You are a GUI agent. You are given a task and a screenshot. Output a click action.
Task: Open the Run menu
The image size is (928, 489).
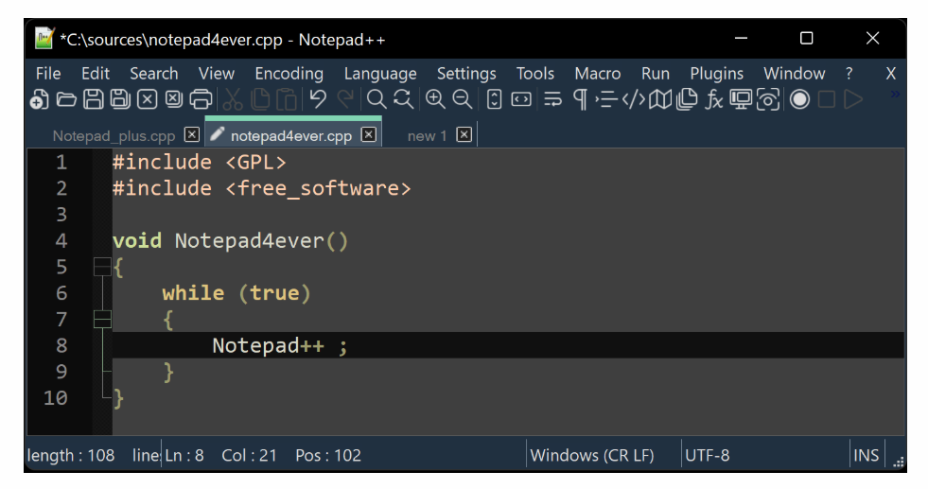[656, 74]
